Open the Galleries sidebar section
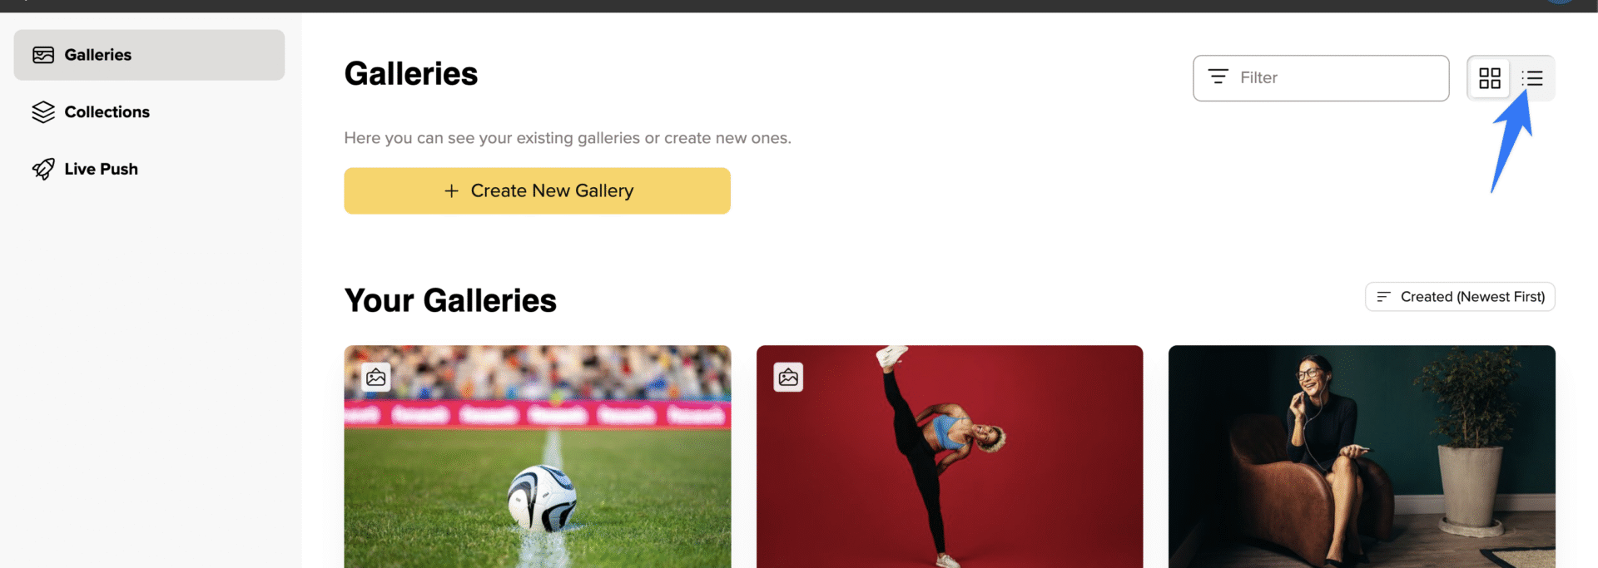This screenshot has width=1598, height=568. [x=149, y=55]
